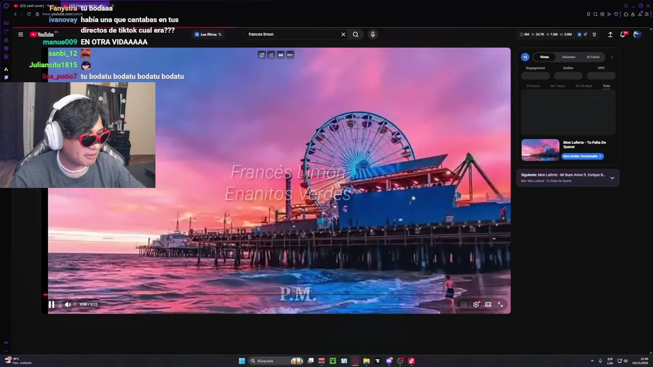The width and height of the screenshot is (653, 367).
Task: Open the browser easy setup sliders icon
Action: (646, 14)
